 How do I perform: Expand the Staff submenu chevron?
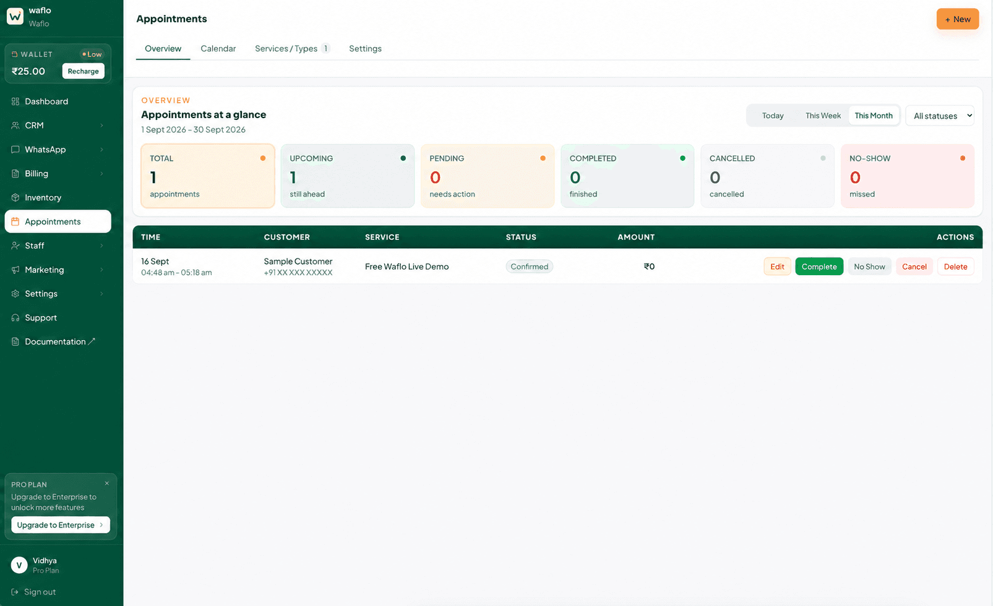click(x=101, y=245)
